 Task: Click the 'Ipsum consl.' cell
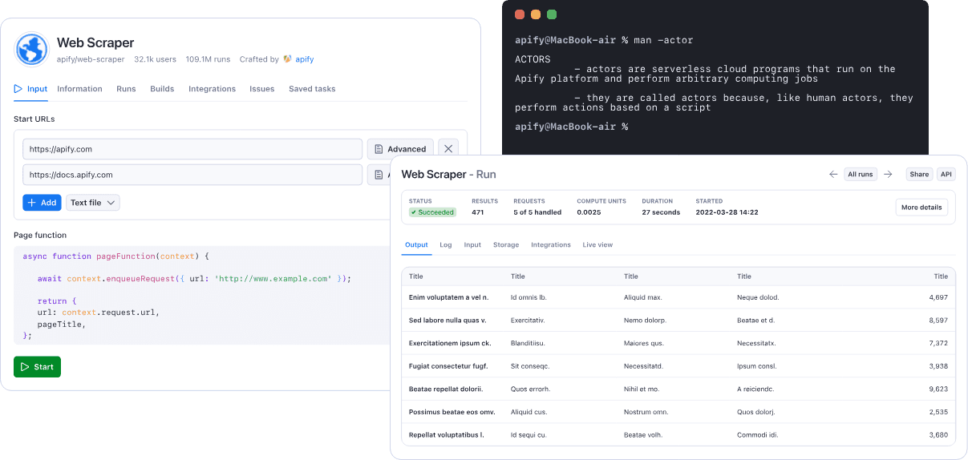point(756,366)
